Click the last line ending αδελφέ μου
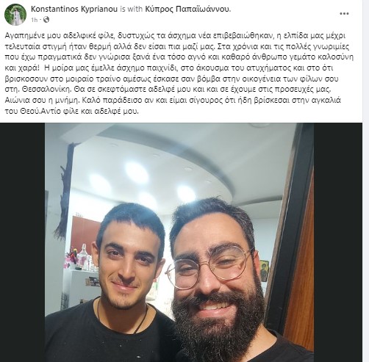Image resolution: width=369 pixels, height=362 pixels. (72, 112)
